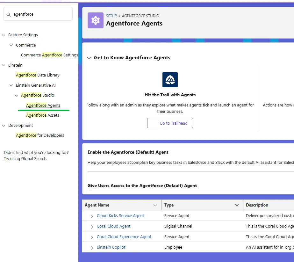Image resolution: width=294 pixels, height=262 pixels.
Task: Sort by the Type column header
Action: tap(169, 205)
